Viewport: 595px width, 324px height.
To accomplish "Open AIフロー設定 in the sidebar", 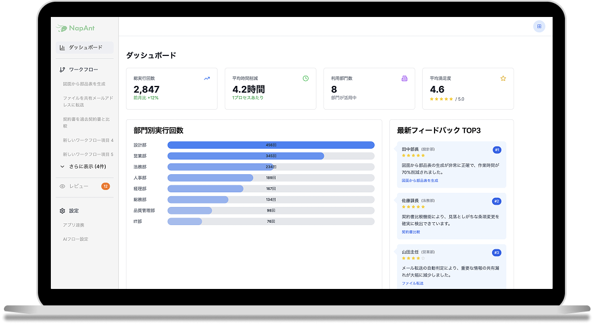I will tap(76, 239).
